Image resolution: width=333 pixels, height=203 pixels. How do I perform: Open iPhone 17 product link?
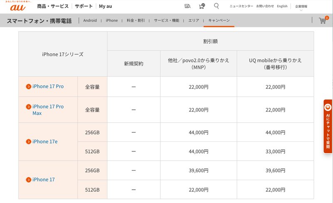pyautogui.click(x=44, y=180)
